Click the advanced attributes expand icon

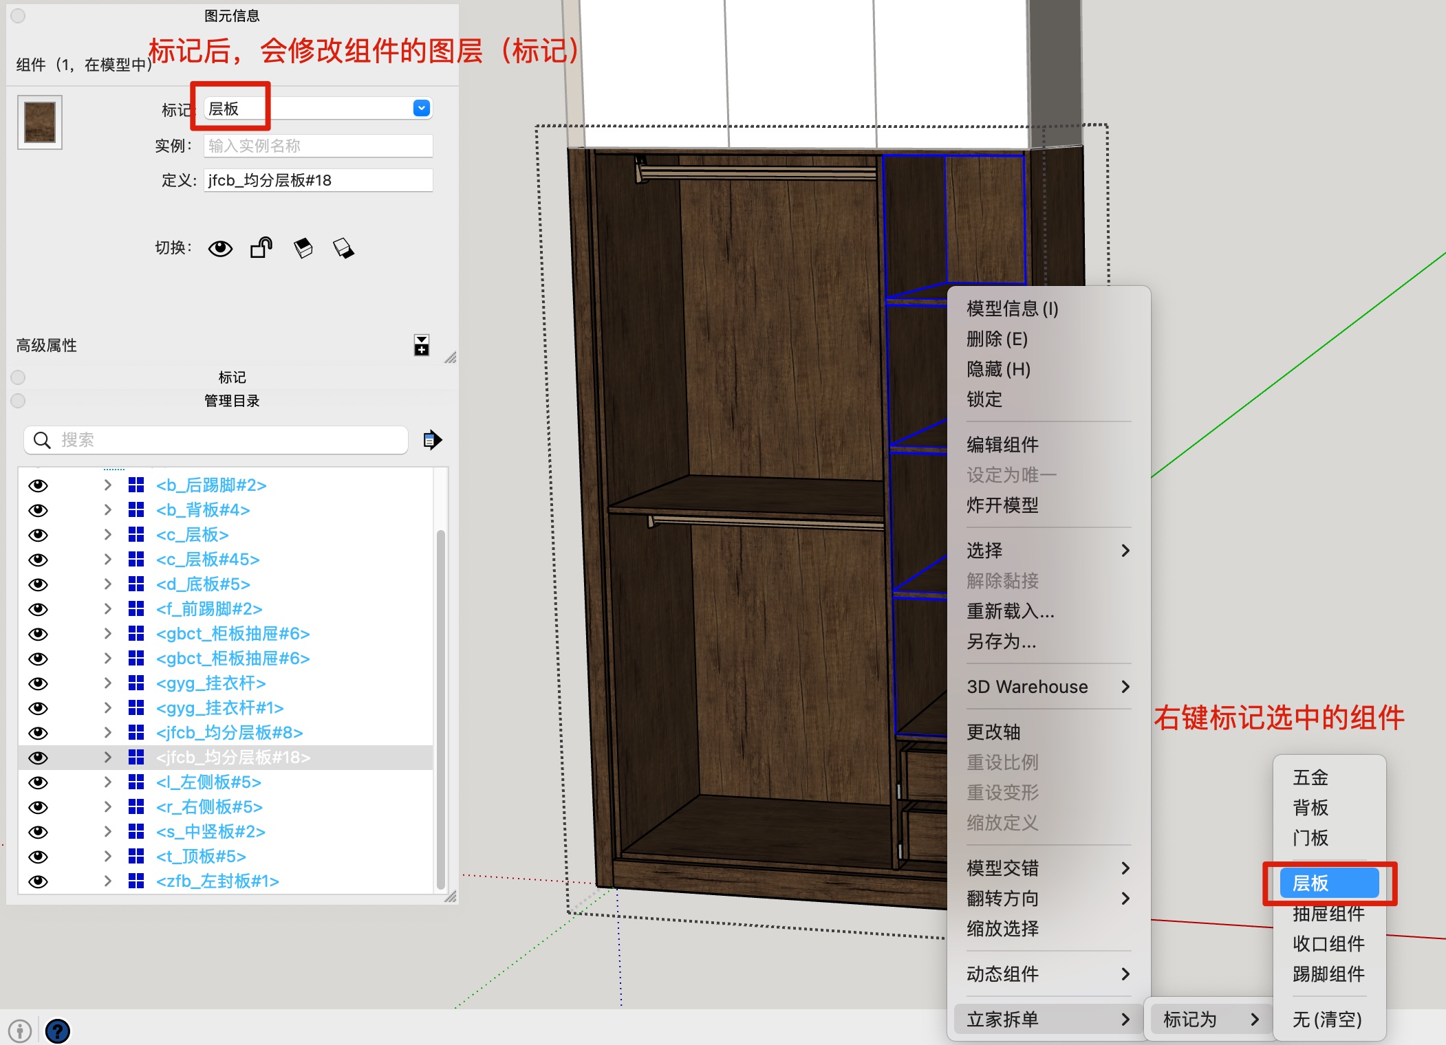(x=422, y=345)
